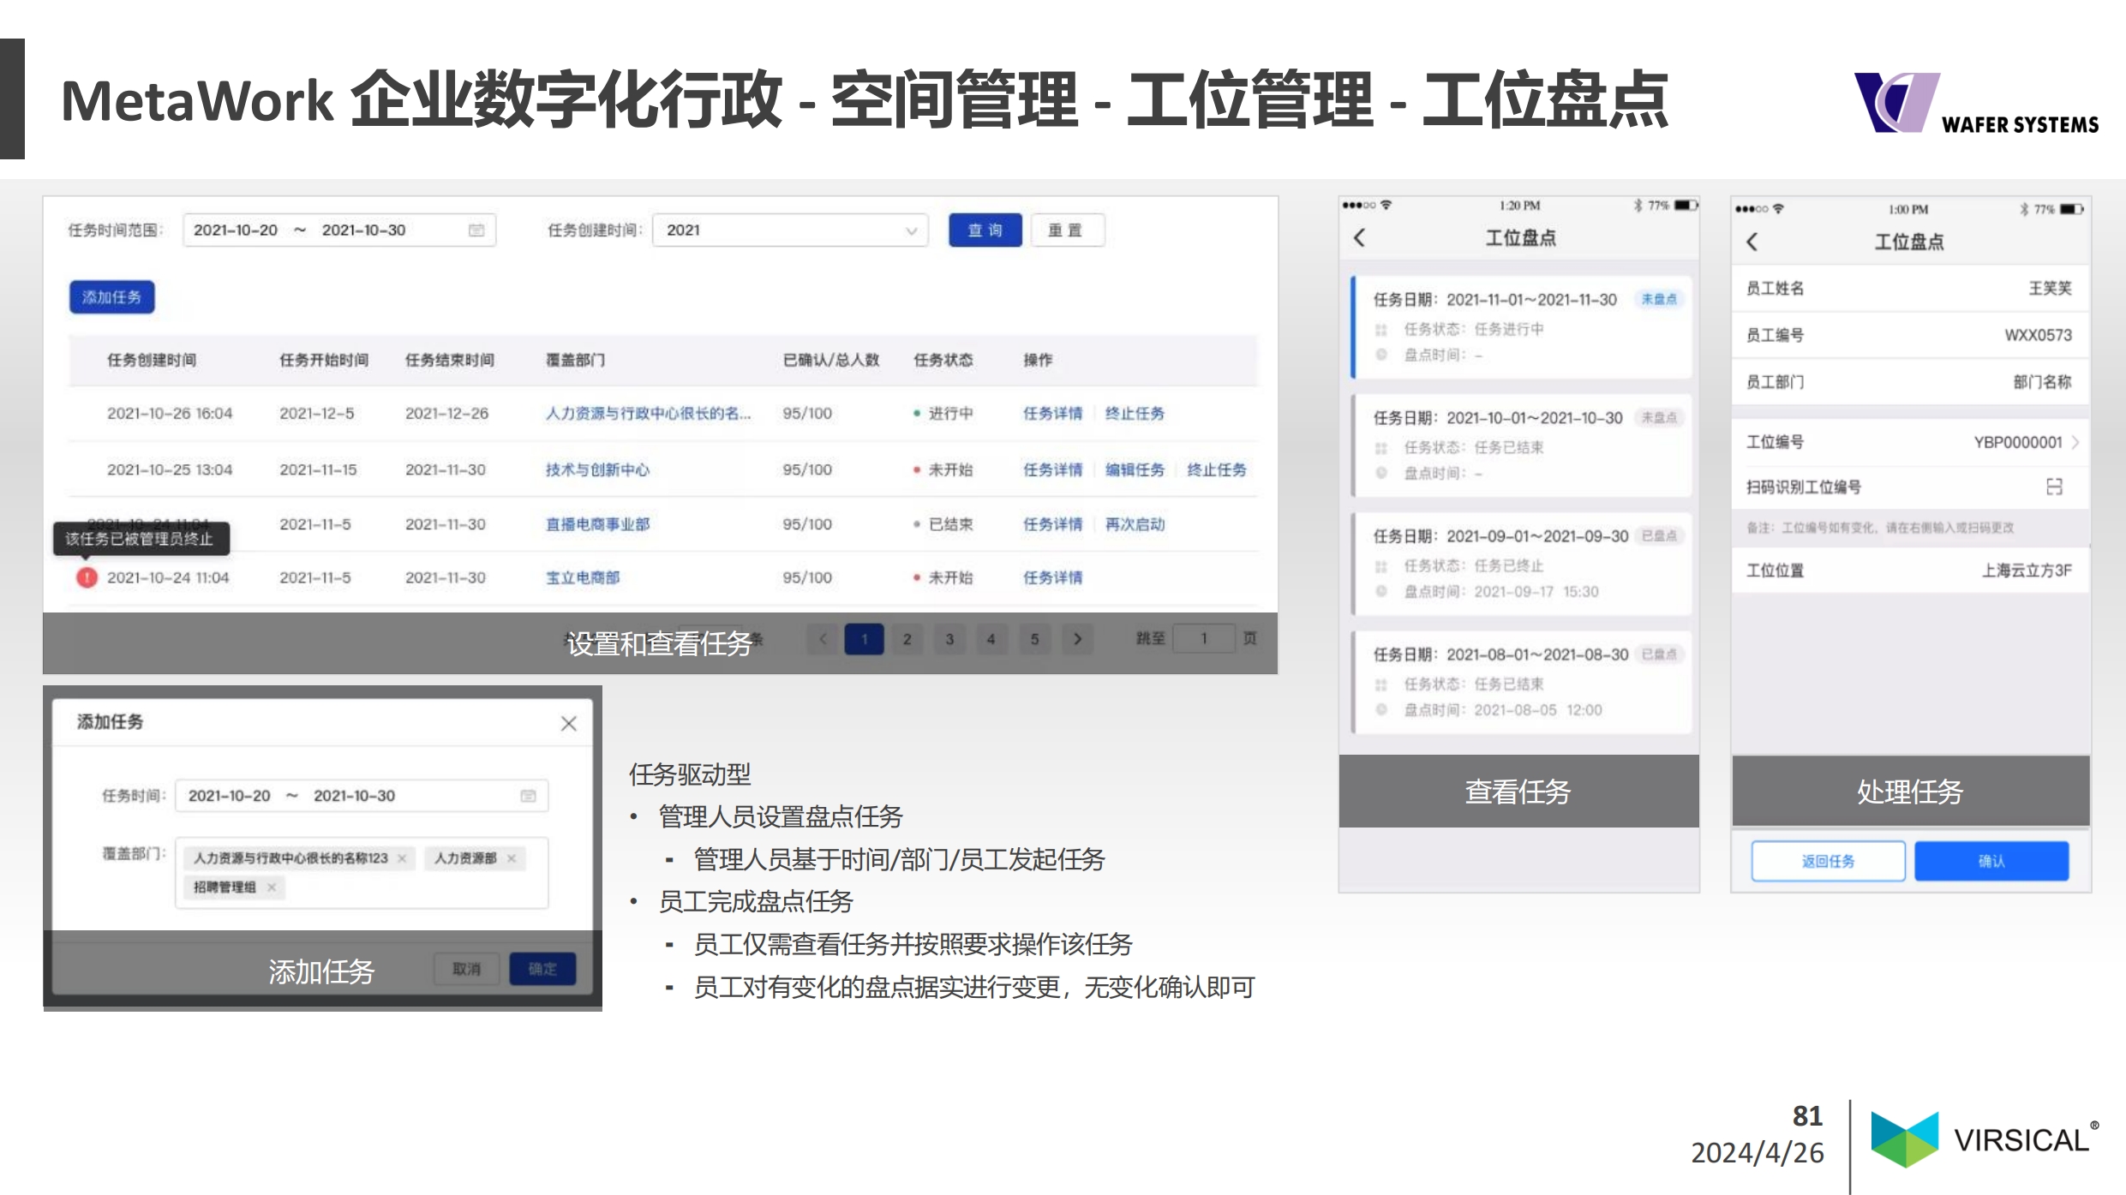Open 任务详情 for 技术与创新中心 row
This screenshot has width=2126, height=1195.
pyautogui.click(x=1052, y=470)
